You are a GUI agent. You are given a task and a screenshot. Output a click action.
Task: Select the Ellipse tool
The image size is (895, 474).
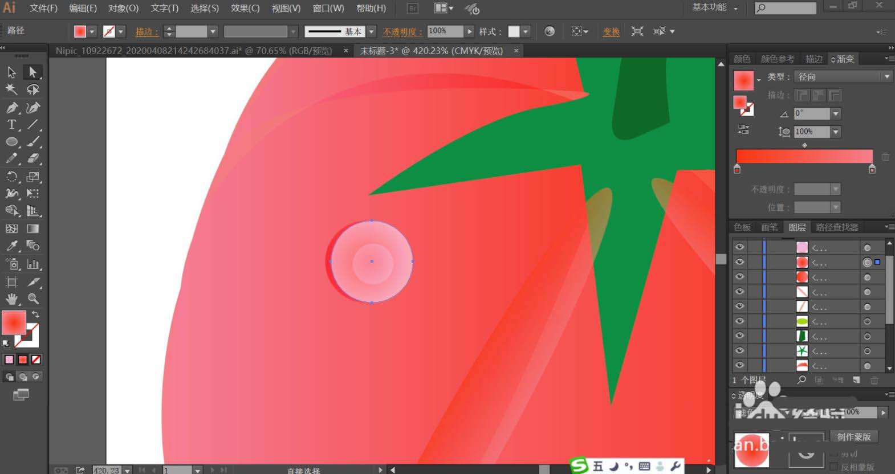11,142
